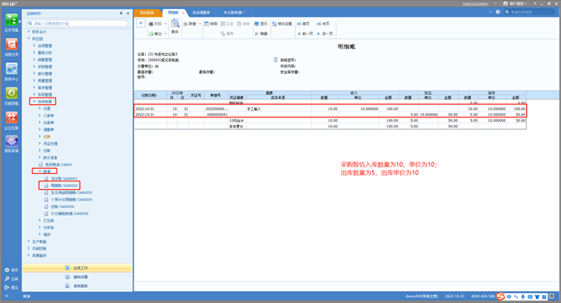Screen dimensions: 561x303
Task: Expand the 生产制造 tree node
Action: coord(29,241)
